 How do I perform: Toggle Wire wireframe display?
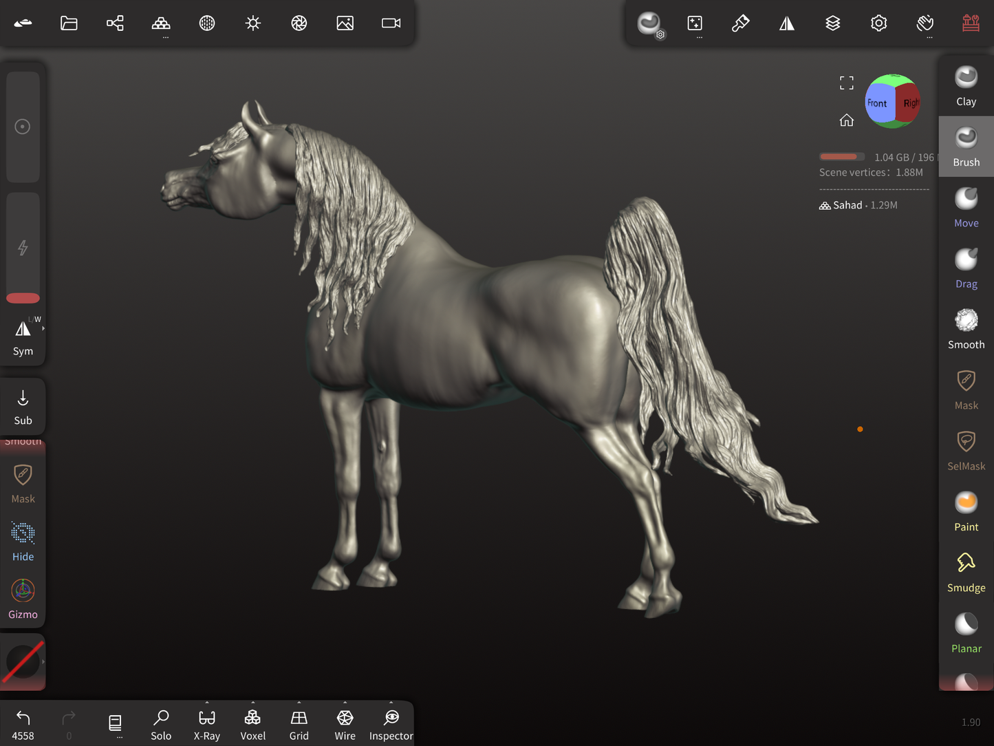tap(345, 724)
